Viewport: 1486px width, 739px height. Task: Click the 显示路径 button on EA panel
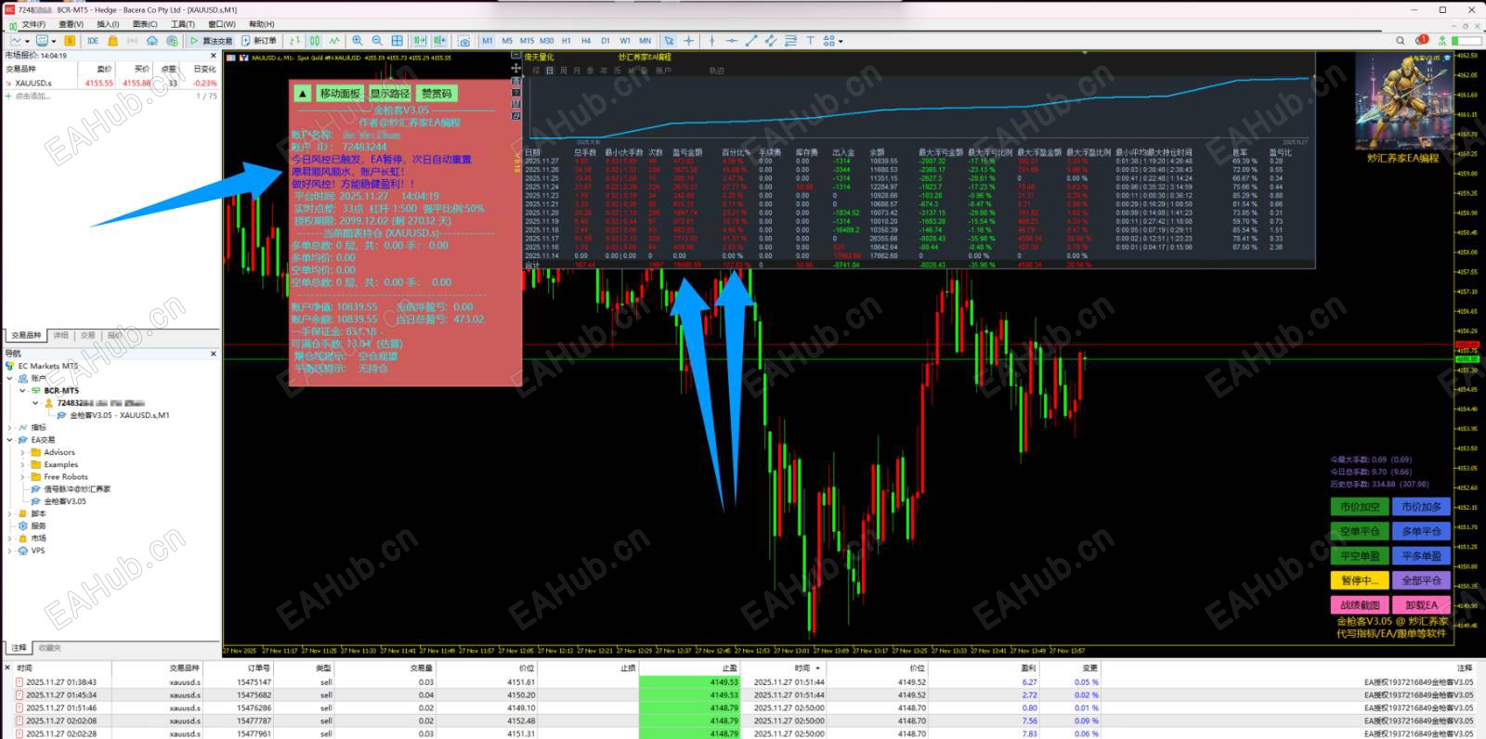point(390,94)
